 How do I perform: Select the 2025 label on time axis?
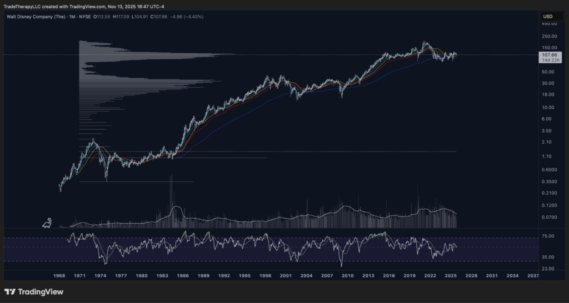(x=451, y=275)
